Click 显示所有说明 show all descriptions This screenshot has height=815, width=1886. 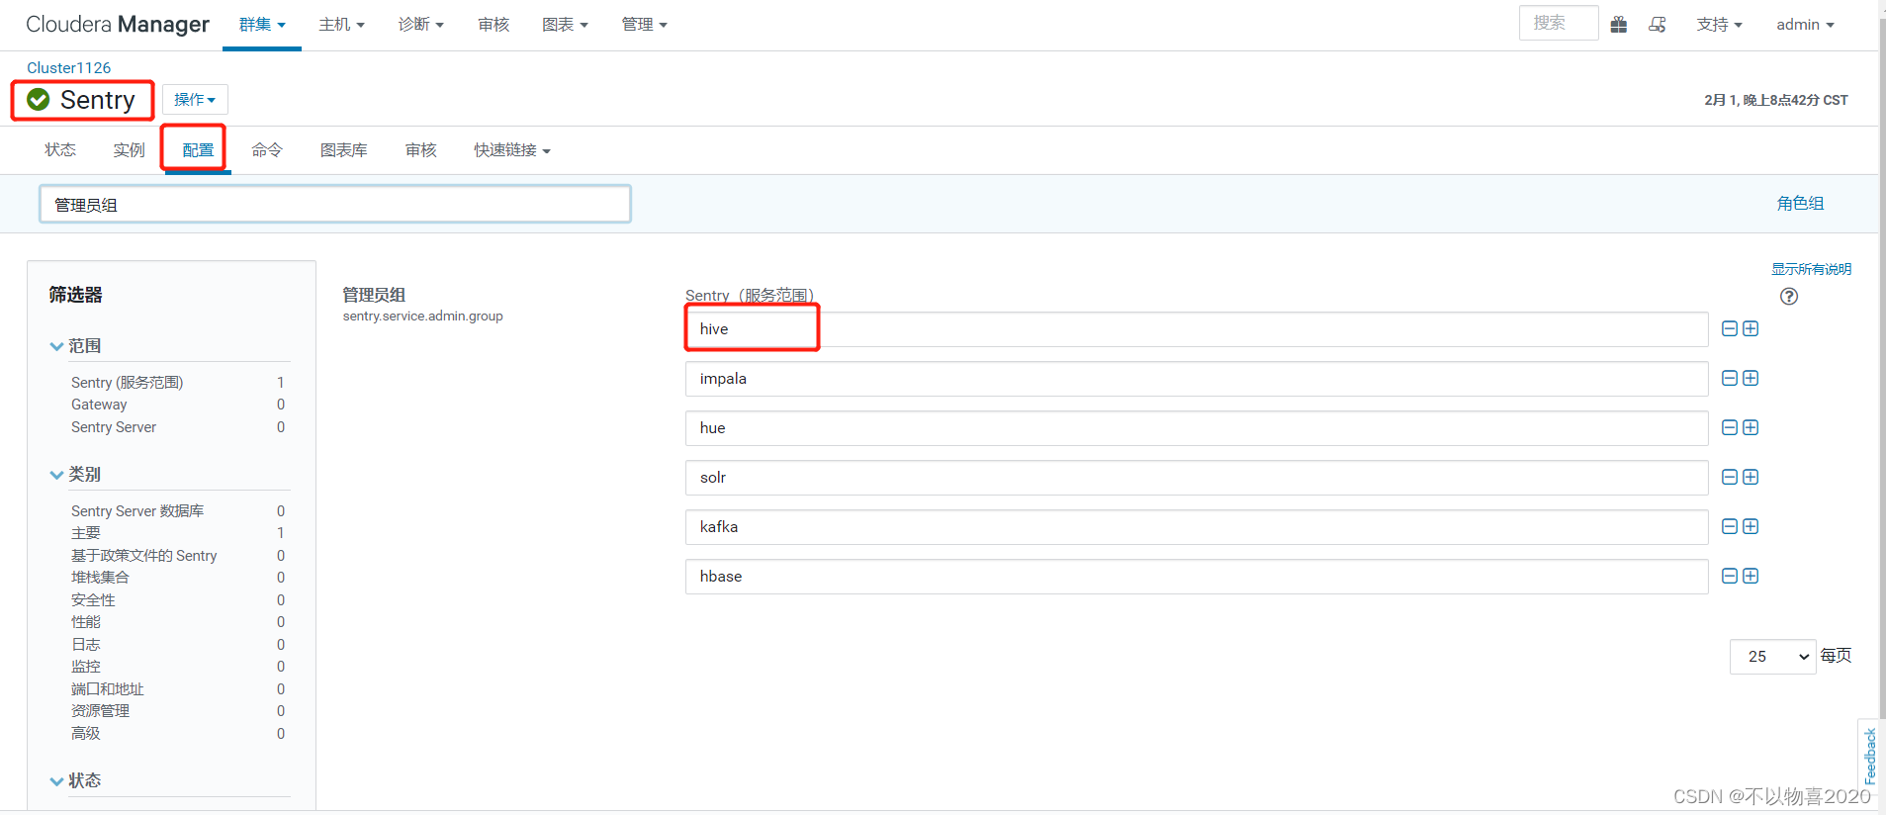coord(1811,269)
